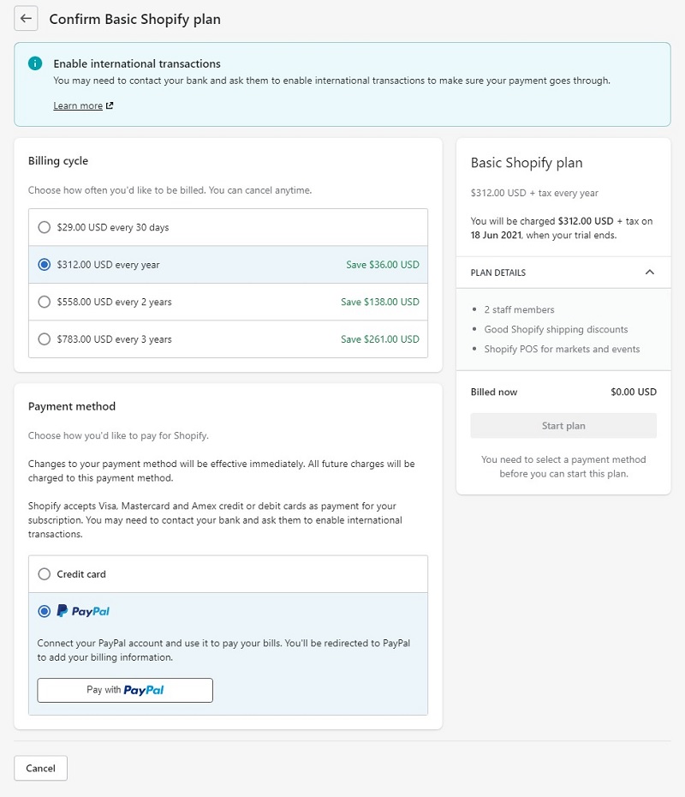
Task: Click the Billed now $0.00 USD row
Action: tap(563, 392)
